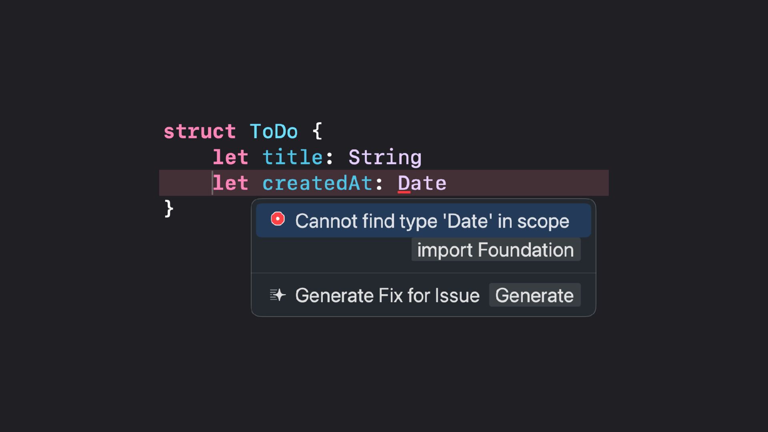
Task: Click the title property name
Action: pos(292,157)
